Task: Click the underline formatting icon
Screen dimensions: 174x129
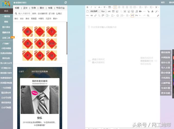Action: pos(95,7)
